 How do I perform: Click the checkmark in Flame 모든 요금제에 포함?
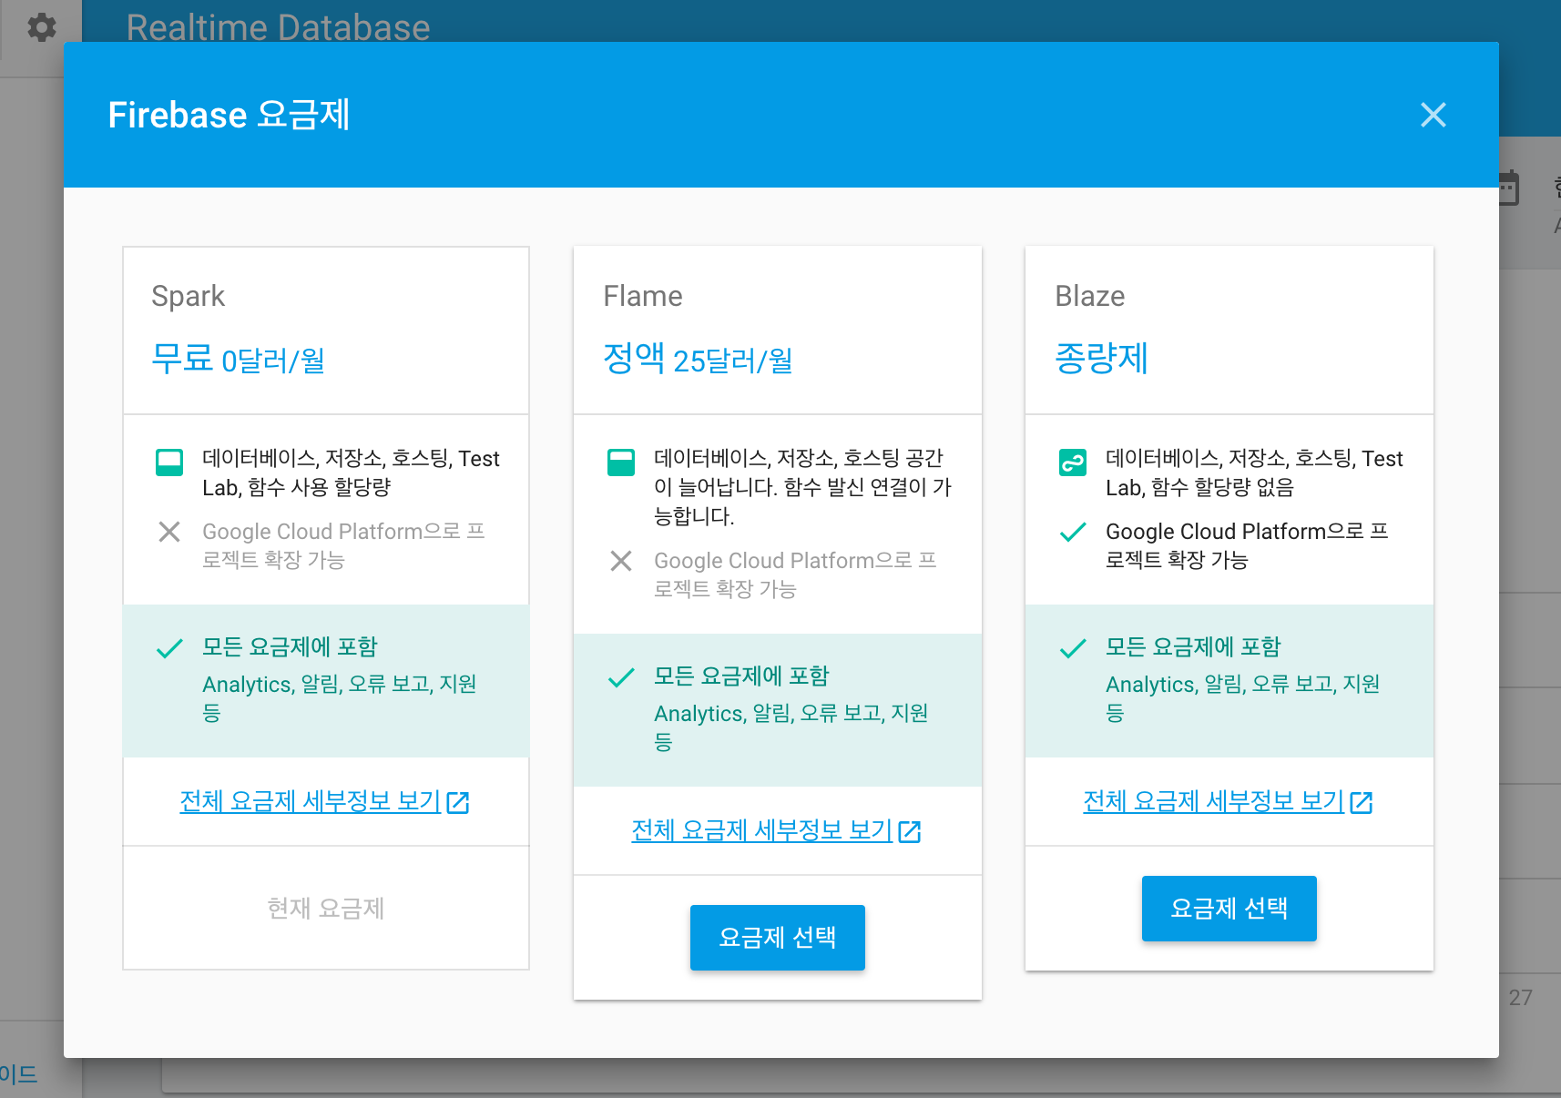pos(621,677)
